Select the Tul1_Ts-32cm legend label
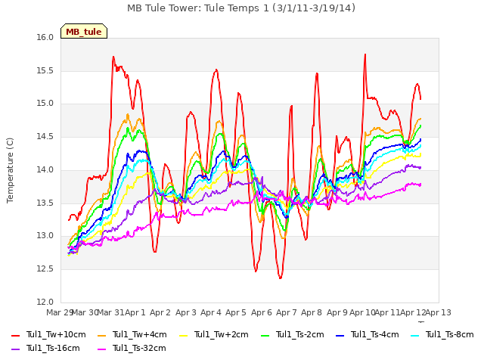 pos(139,348)
